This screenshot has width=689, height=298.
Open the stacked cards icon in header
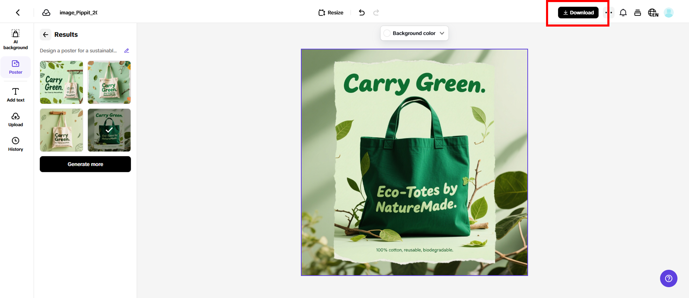pyautogui.click(x=638, y=13)
